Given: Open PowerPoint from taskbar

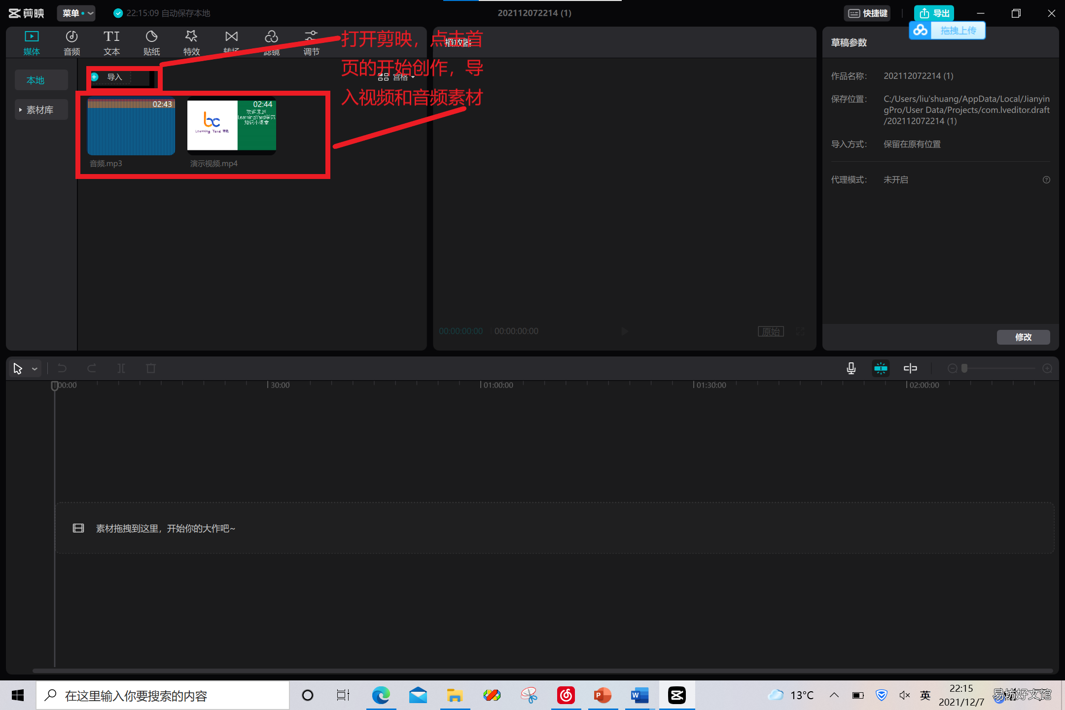Looking at the screenshot, I should [603, 695].
